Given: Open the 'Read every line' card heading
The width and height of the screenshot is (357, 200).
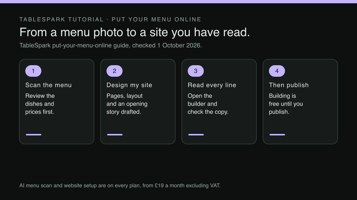Looking at the screenshot, I should pos(212,85).
